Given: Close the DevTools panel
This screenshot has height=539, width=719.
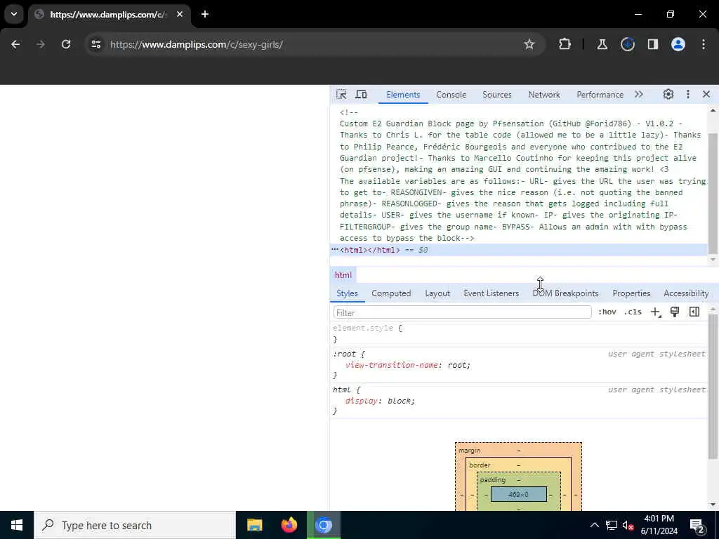Looking at the screenshot, I should [706, 95].
